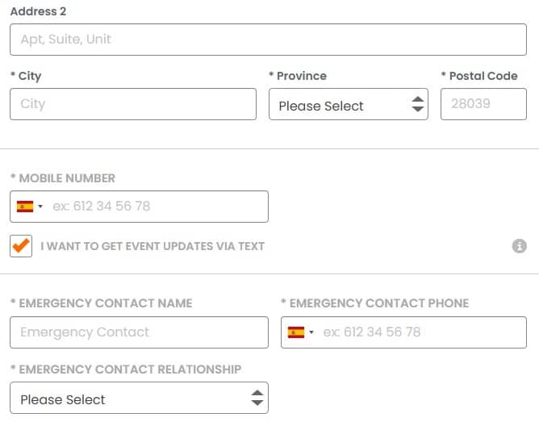Click the Relationship select arrows icon
Viewport: 539px width, 430px height.
coord(257,399)
